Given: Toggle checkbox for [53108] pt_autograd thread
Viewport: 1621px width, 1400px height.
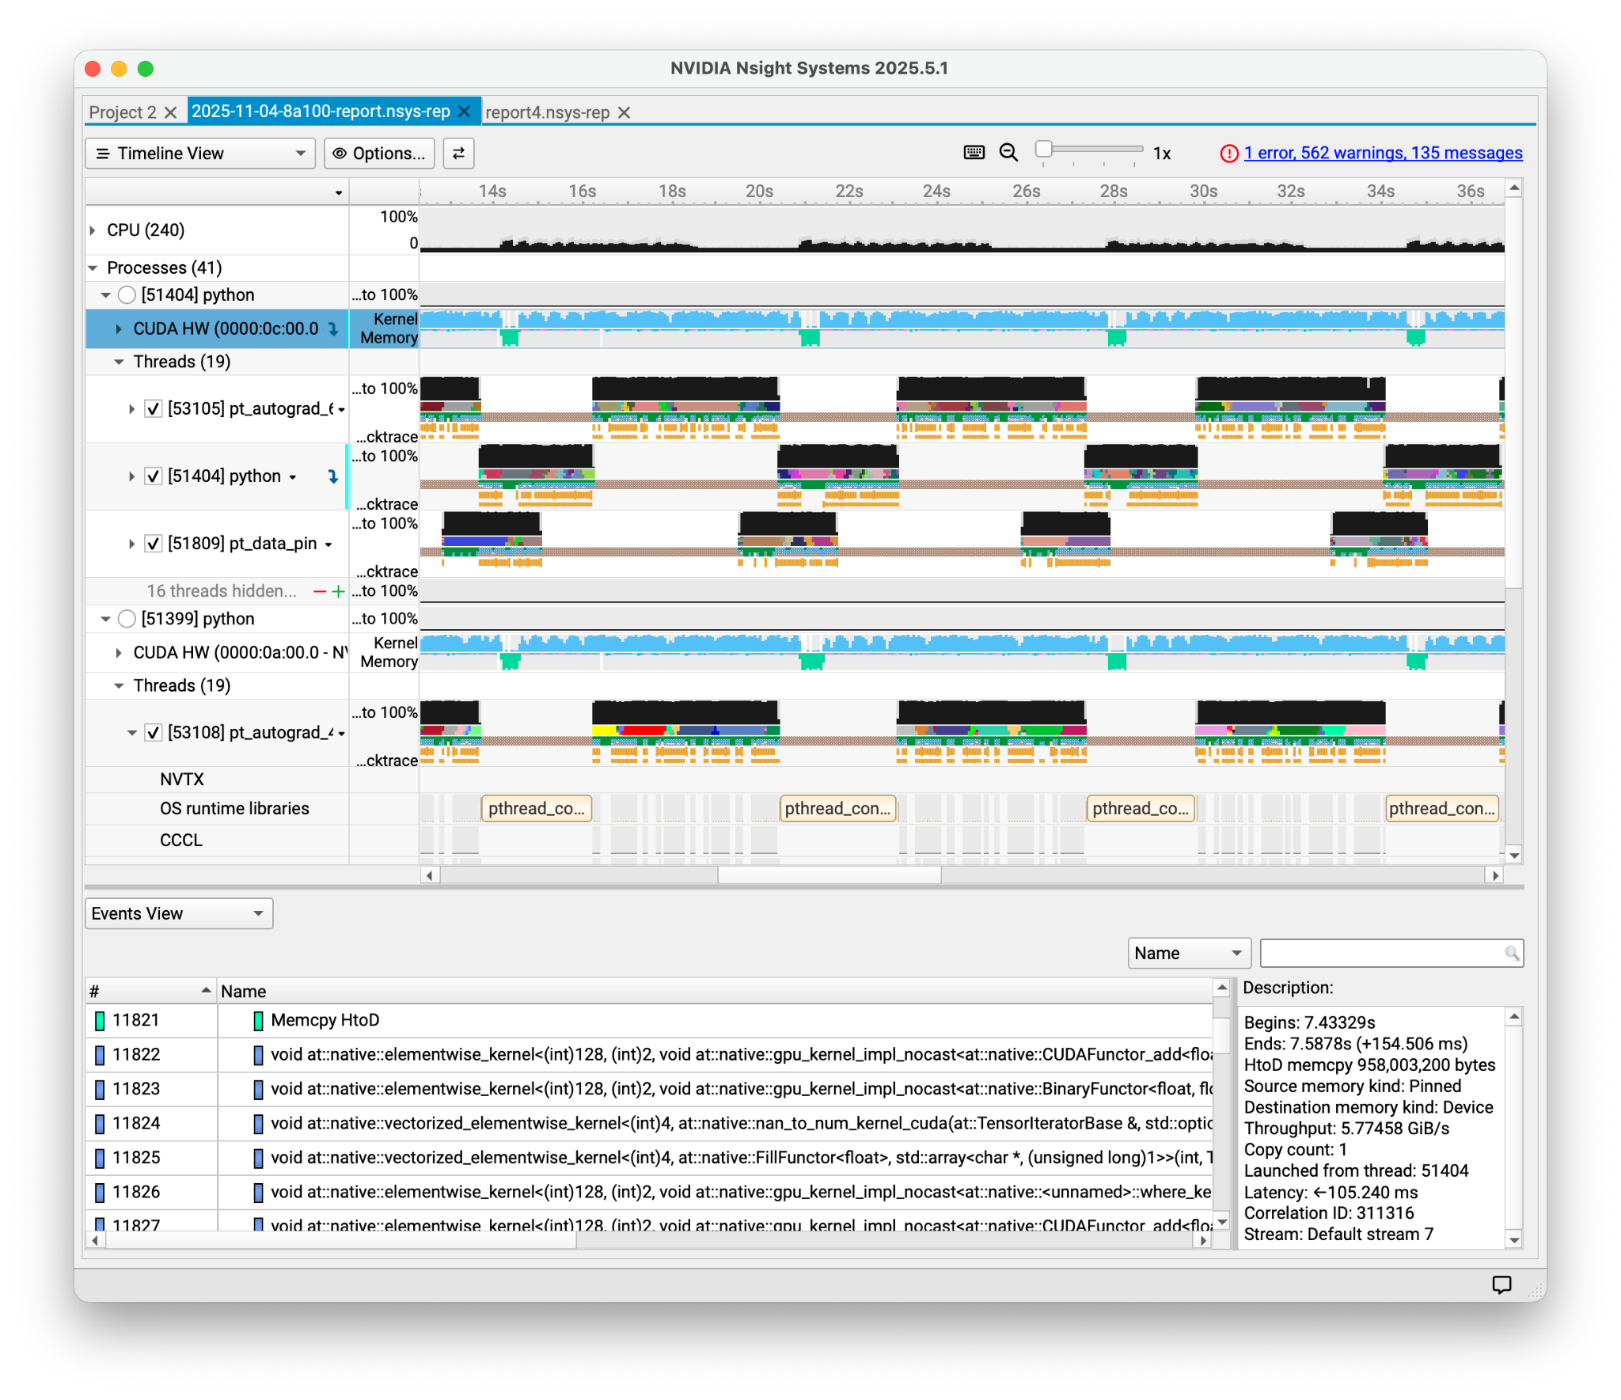Looking at the screenshot, I should [x=154, y=732].
